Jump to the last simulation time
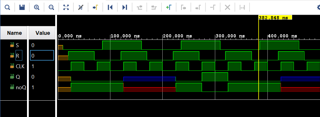Image resolution: width=320 pixels, height=117 pixels. pos(125,8)
